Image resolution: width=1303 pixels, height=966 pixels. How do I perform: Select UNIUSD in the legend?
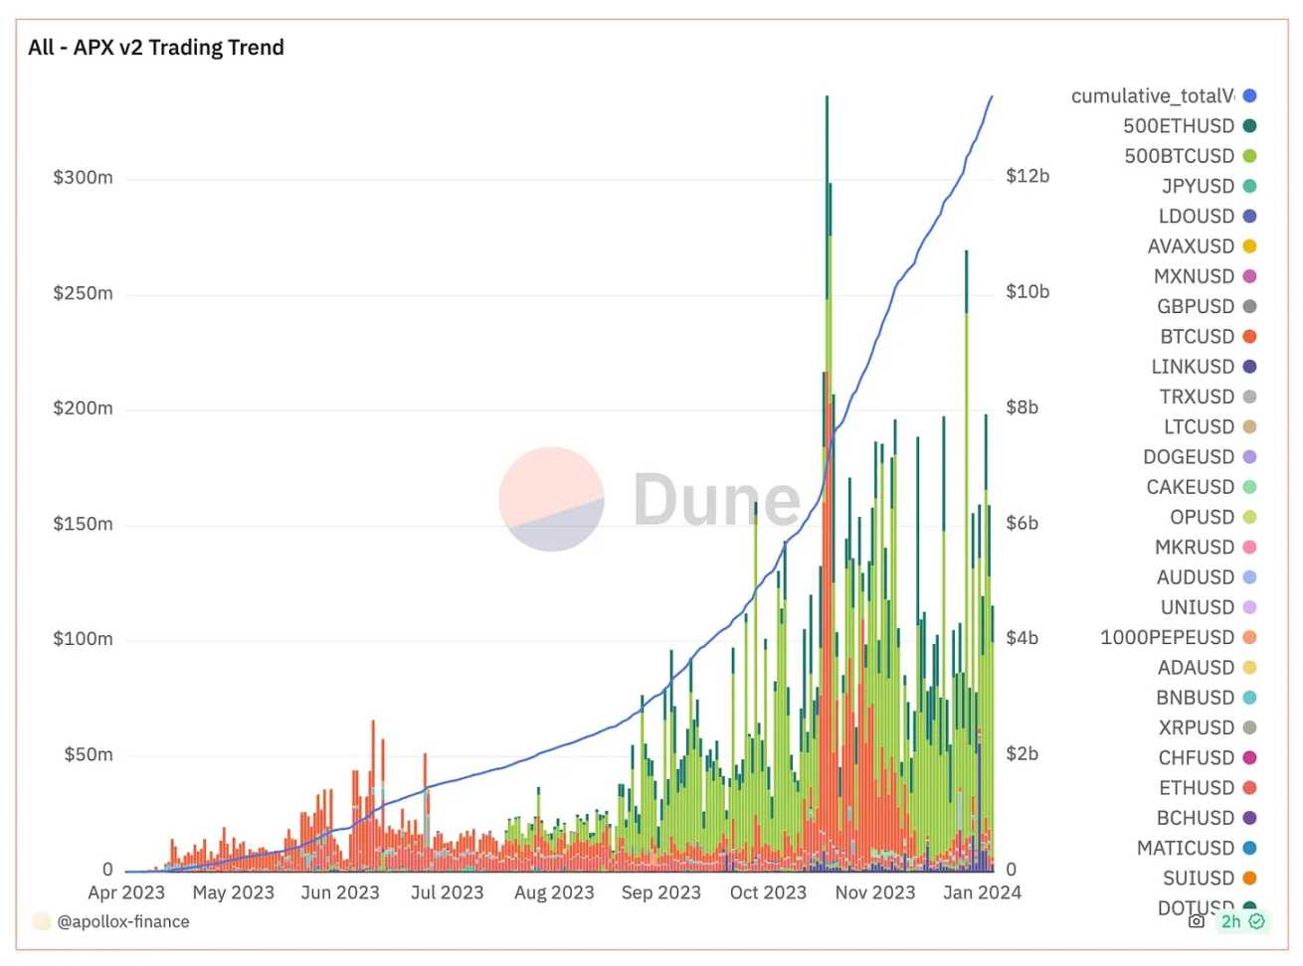[x=1209, y=607]
